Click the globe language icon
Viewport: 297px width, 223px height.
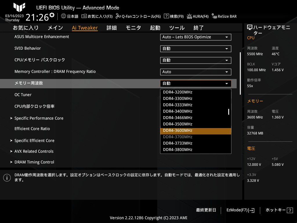(x=64, y=16)
